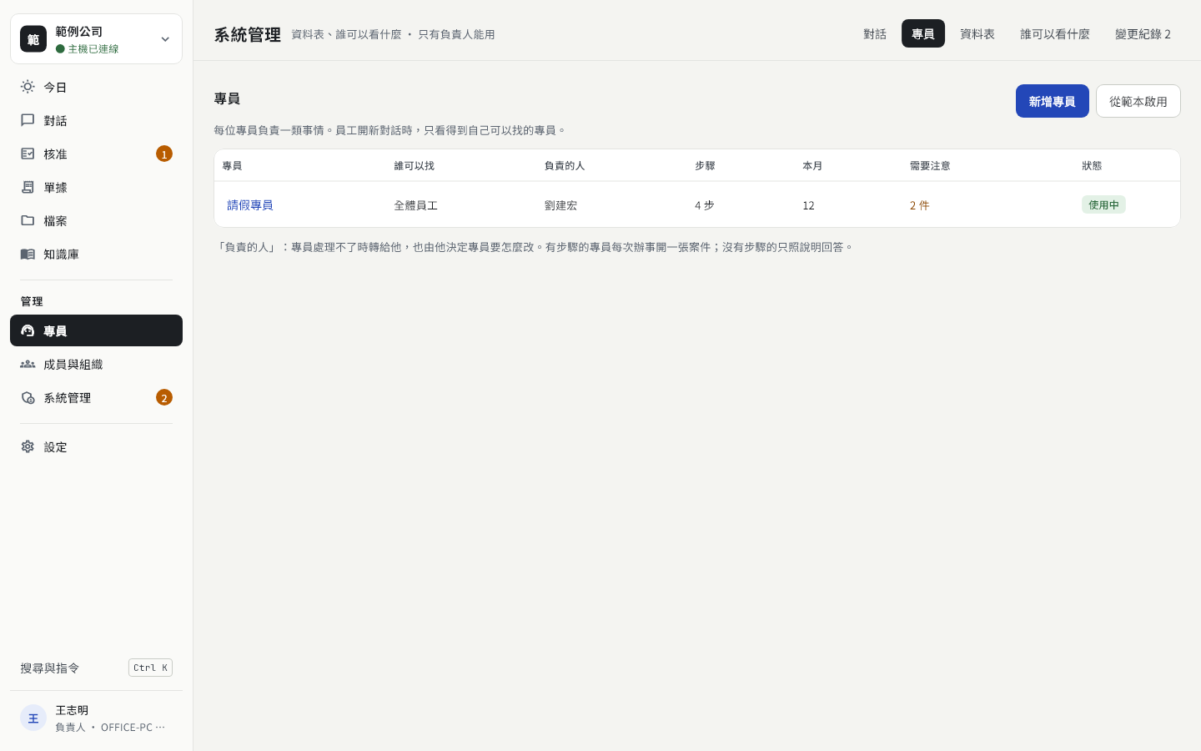
Task: Click the 設定 gear icon
Action: click(x=28, y=446)
